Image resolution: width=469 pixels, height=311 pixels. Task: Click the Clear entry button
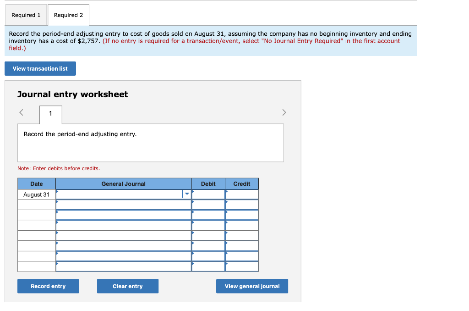point(128,286)
